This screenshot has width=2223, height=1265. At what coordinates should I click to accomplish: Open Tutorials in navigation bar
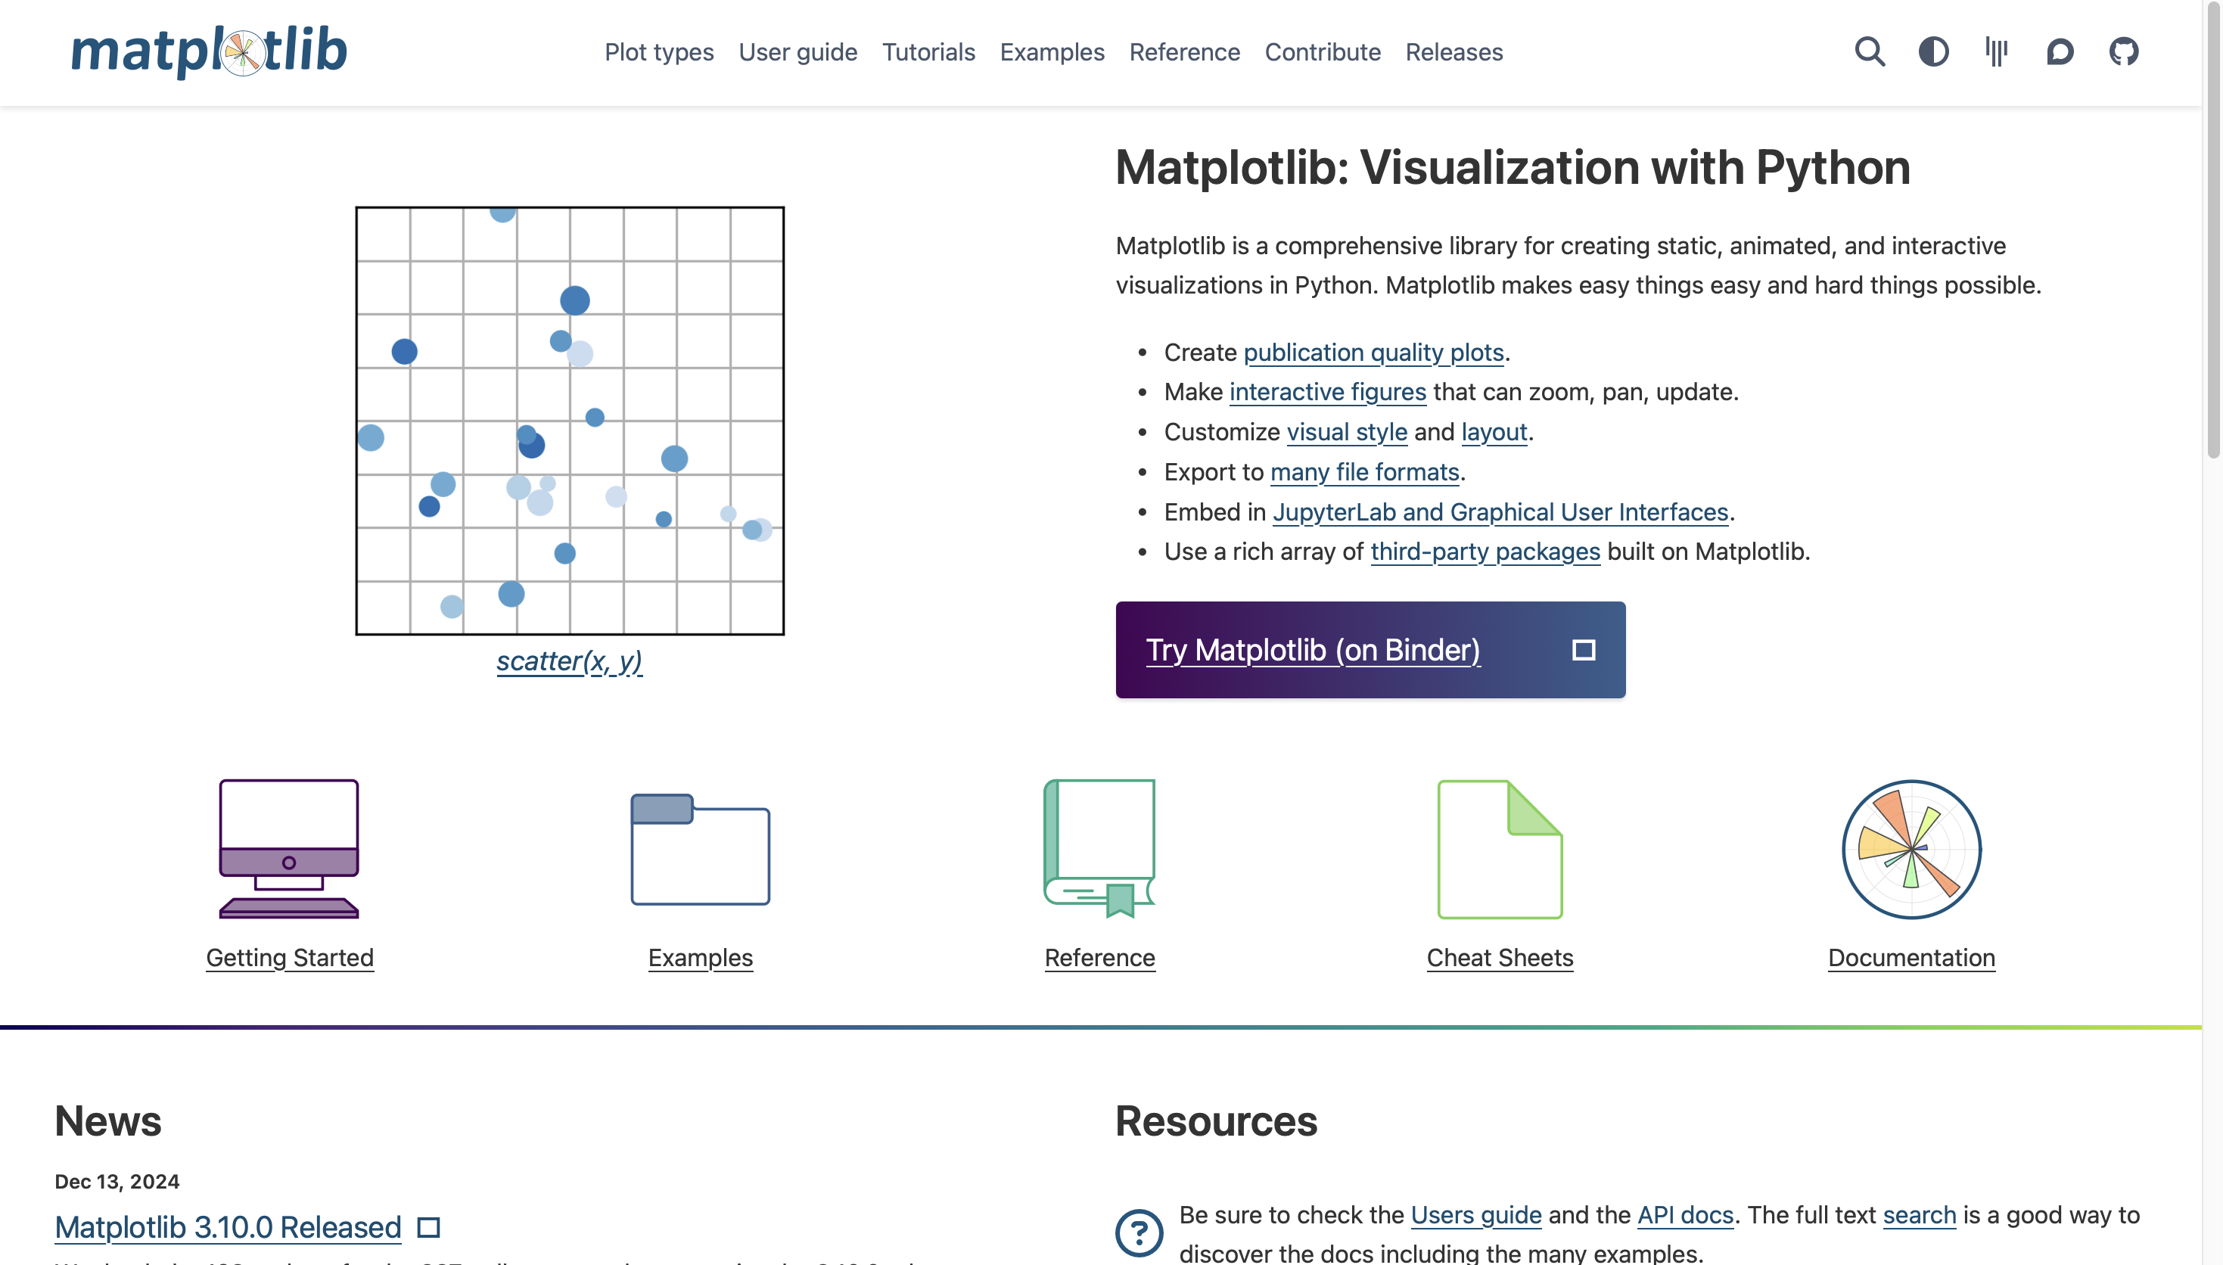(x=928, y=52)
